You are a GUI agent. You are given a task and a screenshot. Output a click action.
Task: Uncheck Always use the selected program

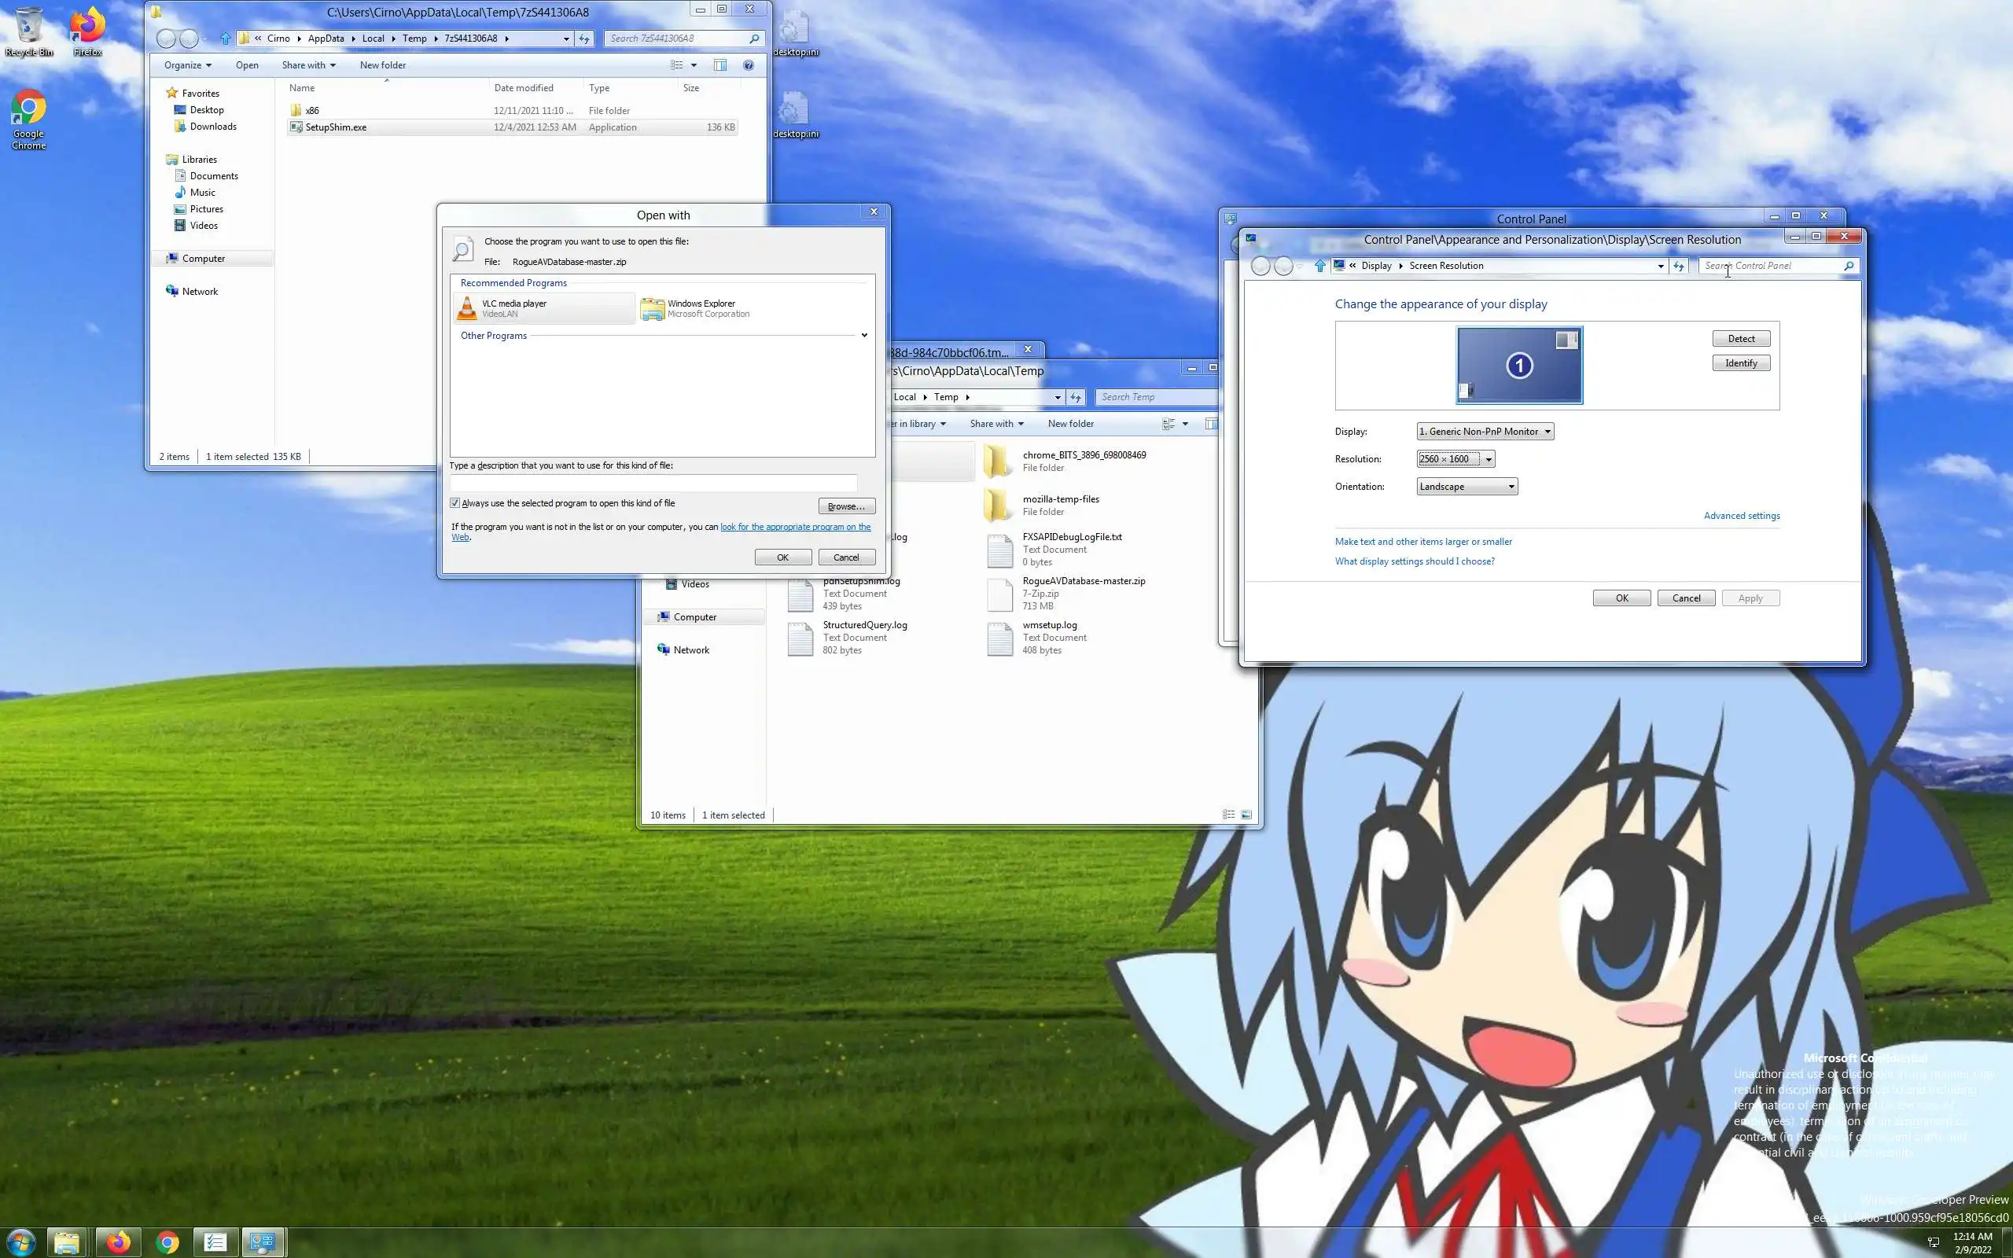(455, 503)
